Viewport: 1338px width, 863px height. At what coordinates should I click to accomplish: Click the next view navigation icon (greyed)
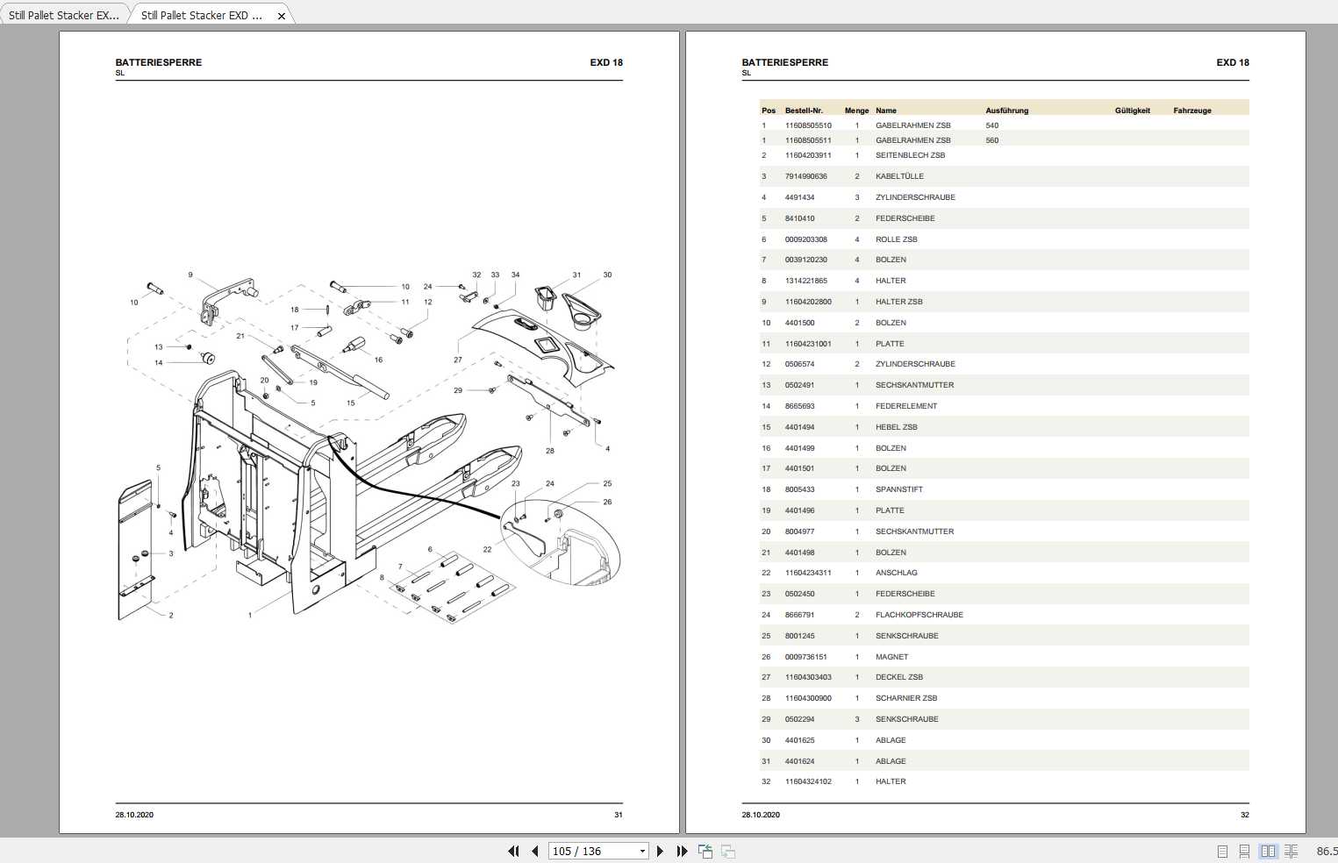click(x=728, y=851)
